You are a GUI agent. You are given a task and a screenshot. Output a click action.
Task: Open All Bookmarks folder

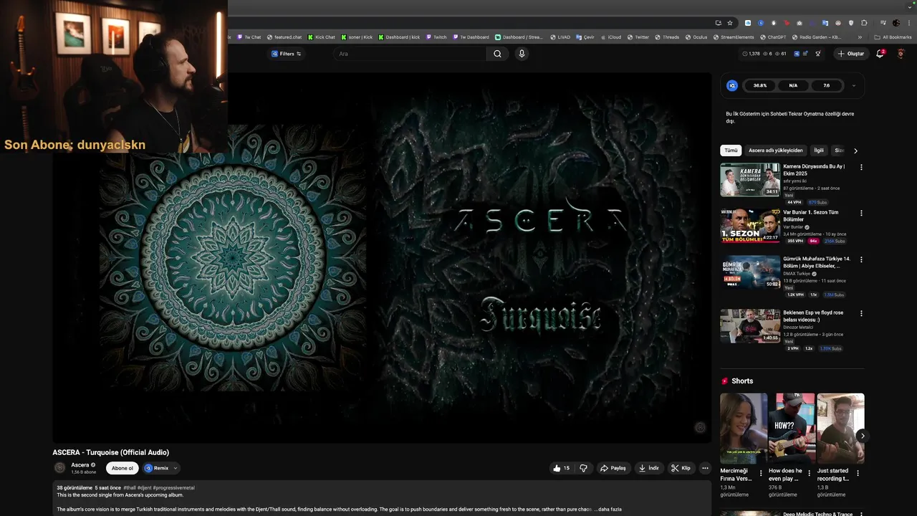(x=893, y=37)
